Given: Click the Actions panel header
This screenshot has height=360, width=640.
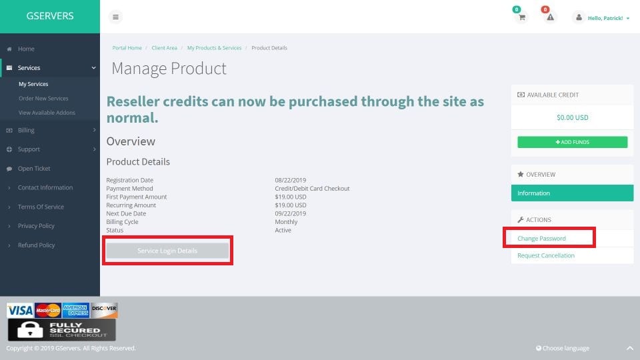Looking at the screenshot, I should coord(572,219).
